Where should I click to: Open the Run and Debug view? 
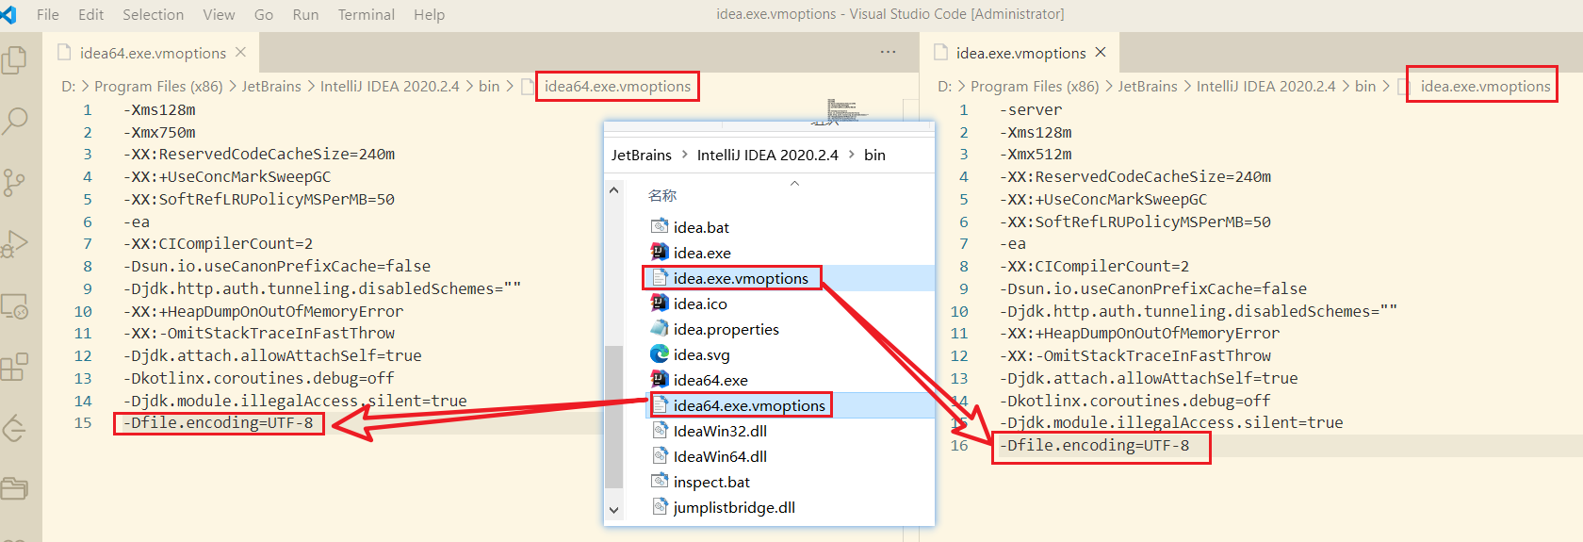[14, 243]
